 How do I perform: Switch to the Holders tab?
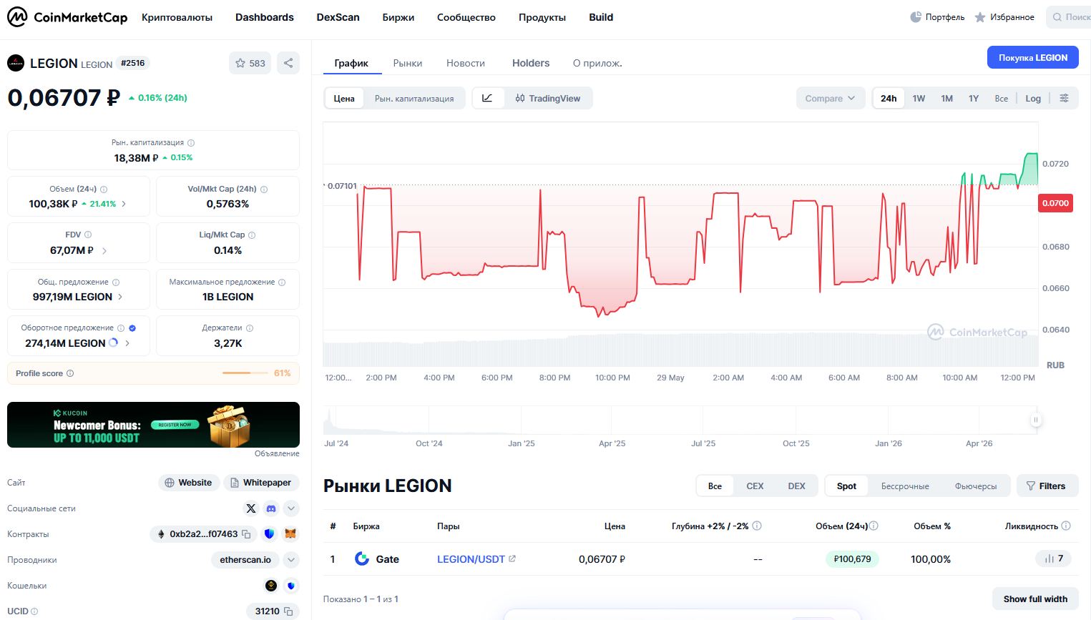point(531,63)
